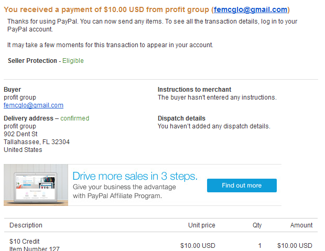325x251 pixels.
Task: Click buyer email link under profit group
Action: tap(34, 105)
